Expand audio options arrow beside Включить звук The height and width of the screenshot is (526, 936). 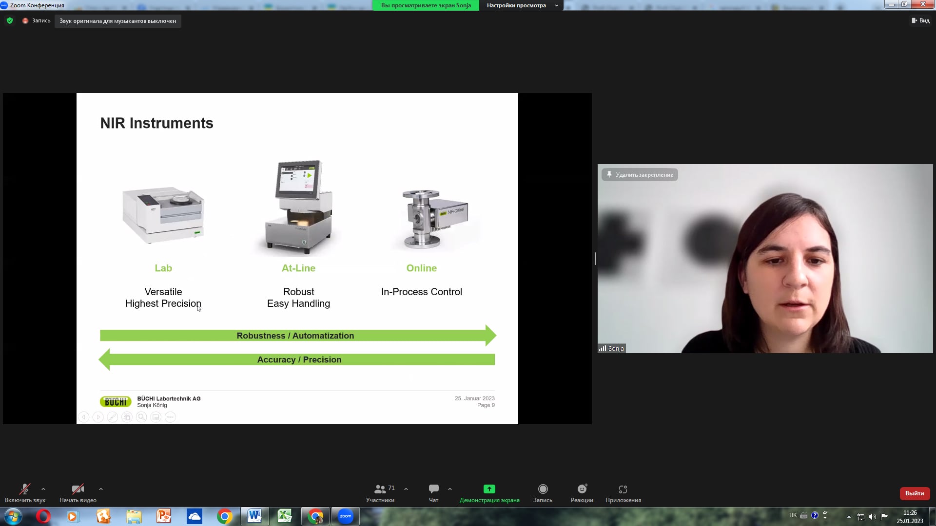[x=43, y=489]
